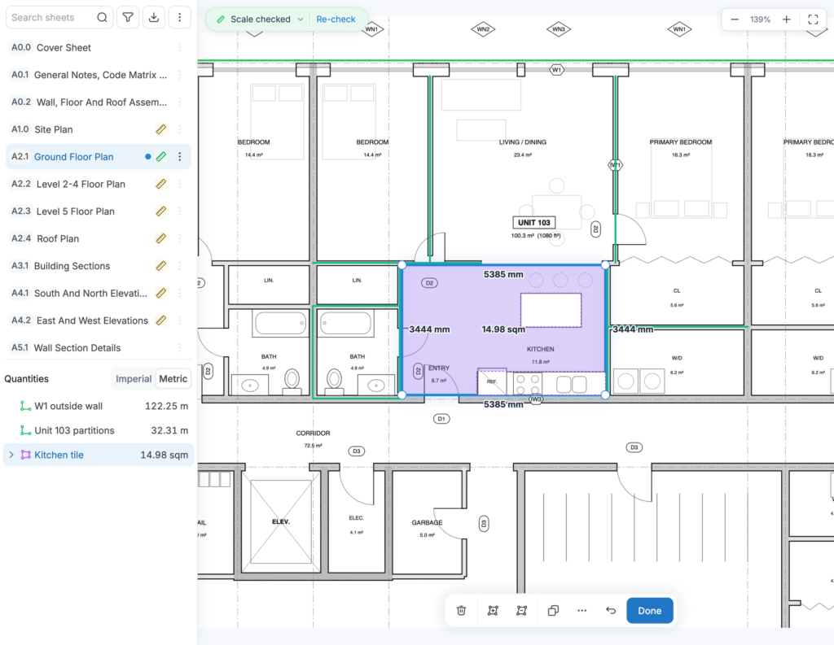Finish editing with the Done button

(x=649, y=611)
